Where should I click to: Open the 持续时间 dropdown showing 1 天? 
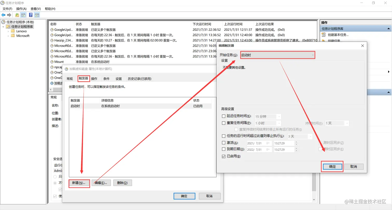coord(337,123)
